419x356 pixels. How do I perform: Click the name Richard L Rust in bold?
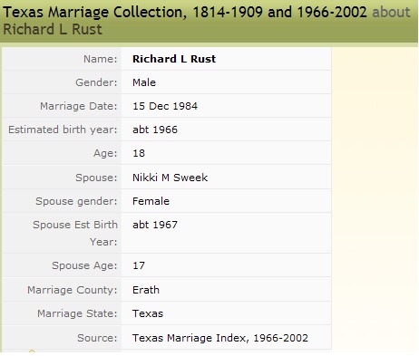click(x=174, y=59)
